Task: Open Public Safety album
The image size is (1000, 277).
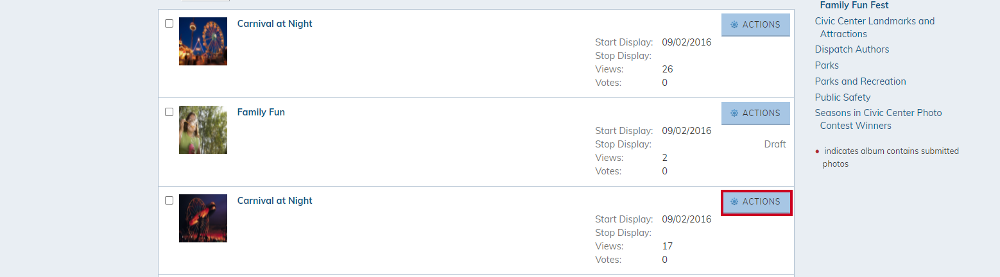Action: coord(843,97)
